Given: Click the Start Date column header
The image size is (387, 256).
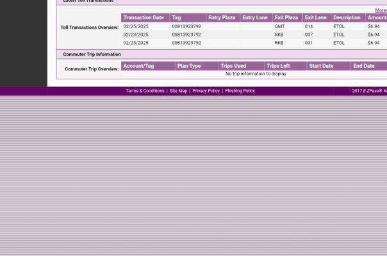Looking at the screenshot, I should [x=321, y=66].
